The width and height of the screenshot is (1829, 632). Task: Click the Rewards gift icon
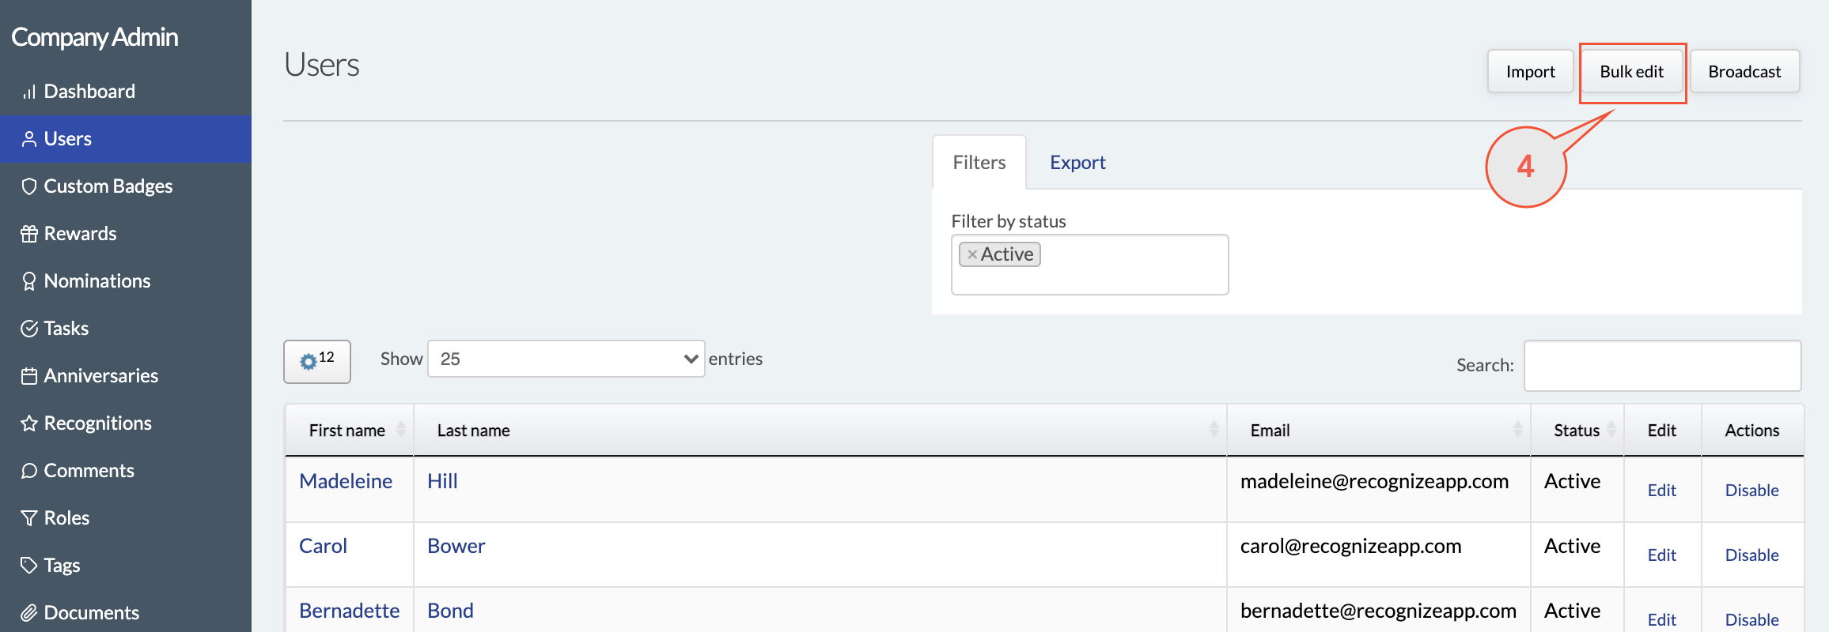(x=29, y=234)
